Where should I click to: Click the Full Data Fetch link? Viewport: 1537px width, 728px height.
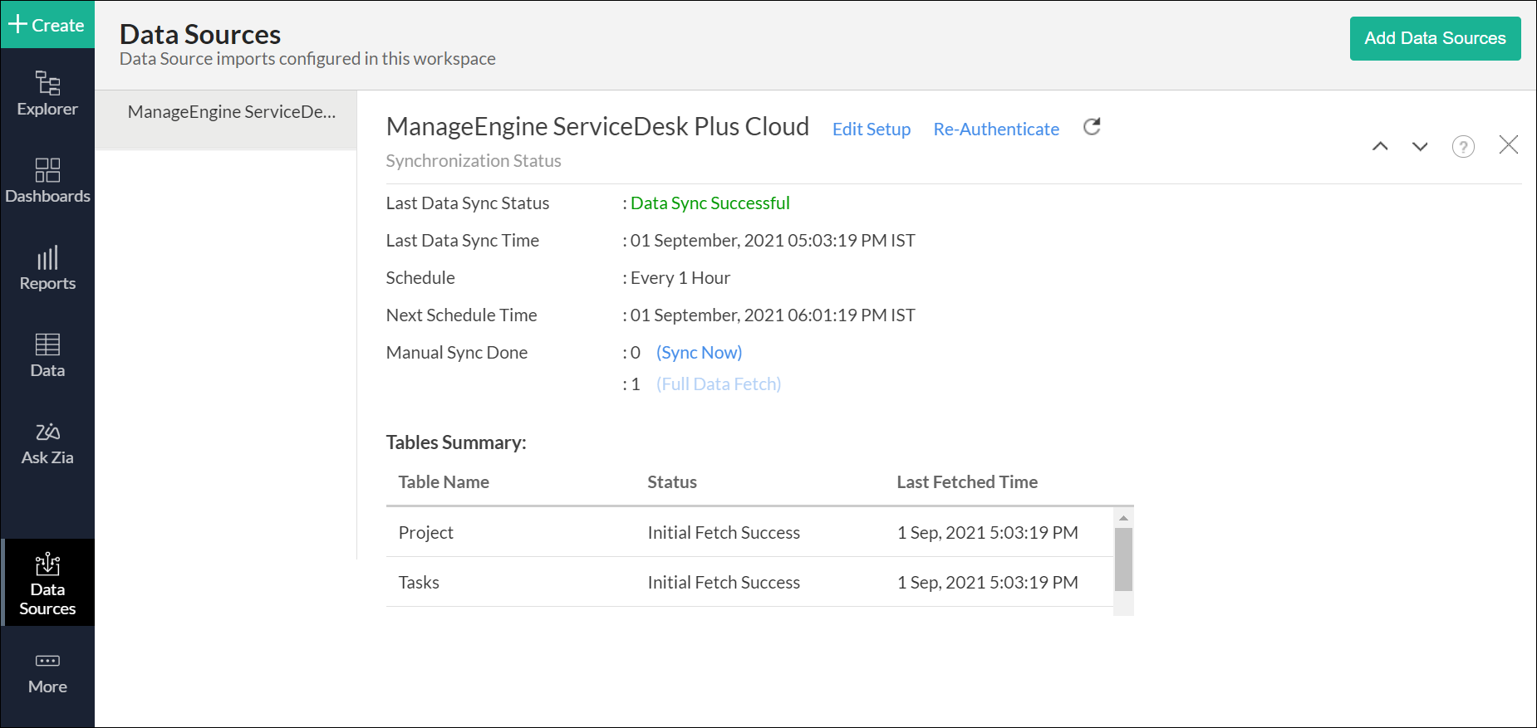coord(718,384)
